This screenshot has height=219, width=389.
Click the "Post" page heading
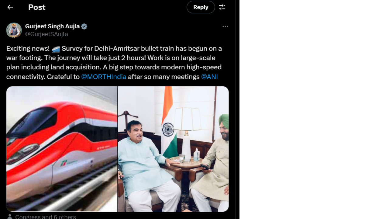click(37, 7)
